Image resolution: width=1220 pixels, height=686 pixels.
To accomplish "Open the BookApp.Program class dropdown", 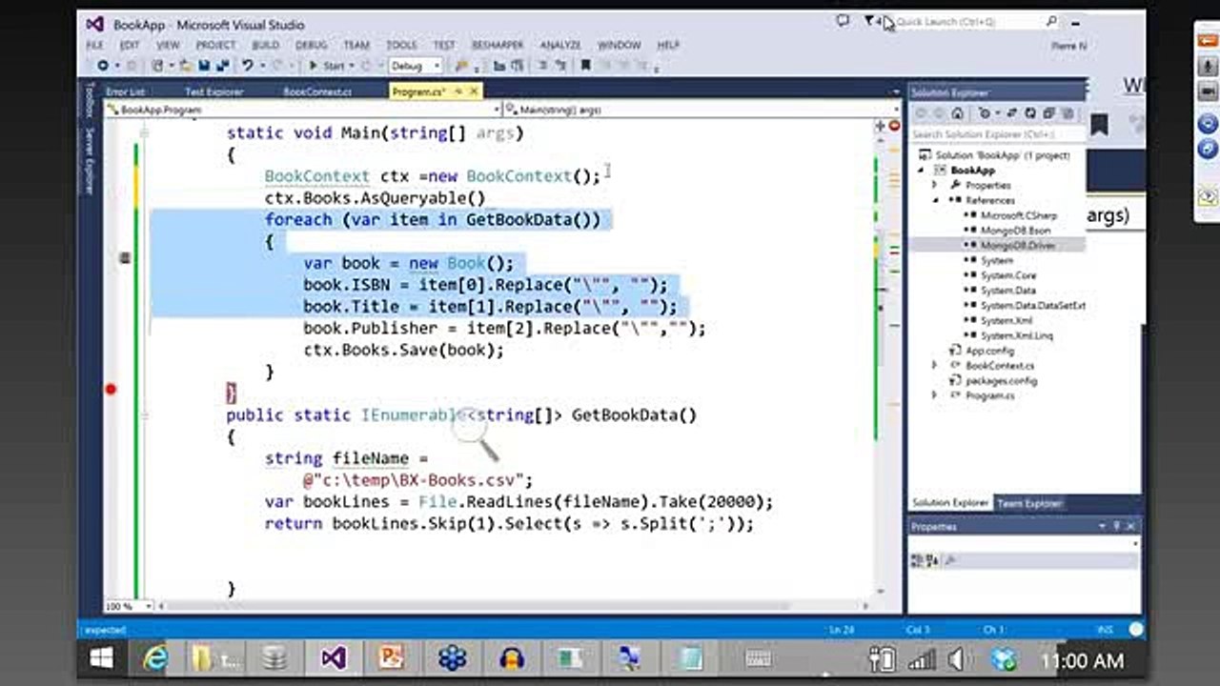I will (x=302, y=110).
